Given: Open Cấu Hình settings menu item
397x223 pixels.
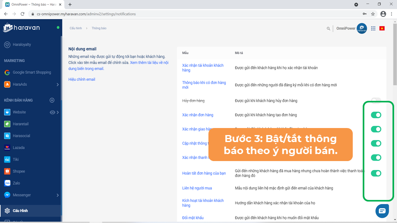Looking at the screenshot, I should pyautogui.click(x=20, y=211).
